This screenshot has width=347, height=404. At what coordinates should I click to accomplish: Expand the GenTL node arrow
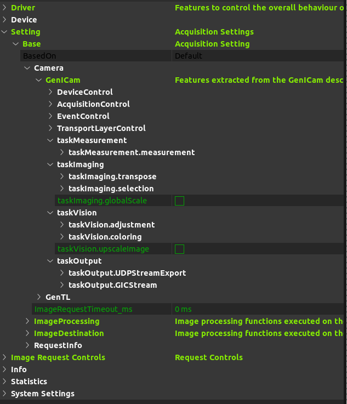pyautogui.click(x=39, y=297)
